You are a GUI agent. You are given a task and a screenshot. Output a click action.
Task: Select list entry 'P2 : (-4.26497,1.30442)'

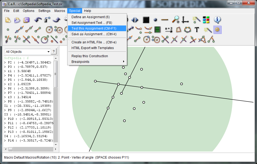click(x=28, y=62)
